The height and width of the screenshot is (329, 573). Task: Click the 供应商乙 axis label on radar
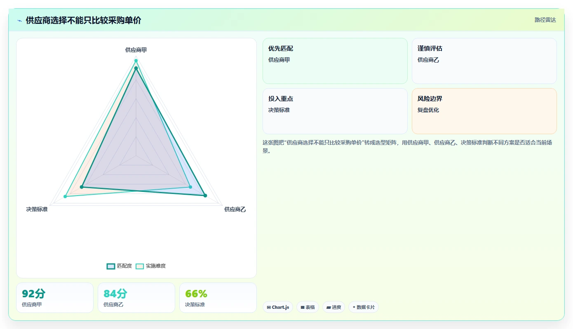tap(235, 209)
